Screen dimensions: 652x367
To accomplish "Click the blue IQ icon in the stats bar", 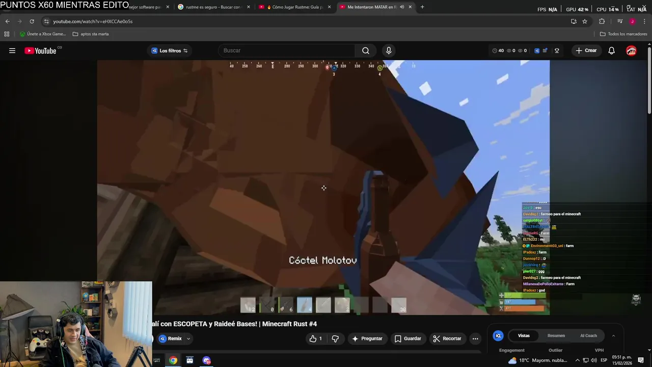I will click(x=537, y=50).
